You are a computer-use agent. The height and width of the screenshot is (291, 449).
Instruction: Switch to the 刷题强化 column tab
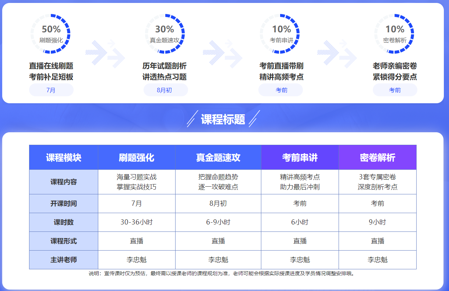coord(137,157)
